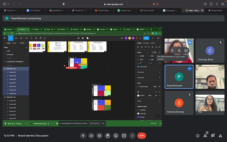Image resolution: width=227 pixels, height=142 pixels.
Task: Switch to Shashank Ti... Slack tab
Action: coord(57,11)
